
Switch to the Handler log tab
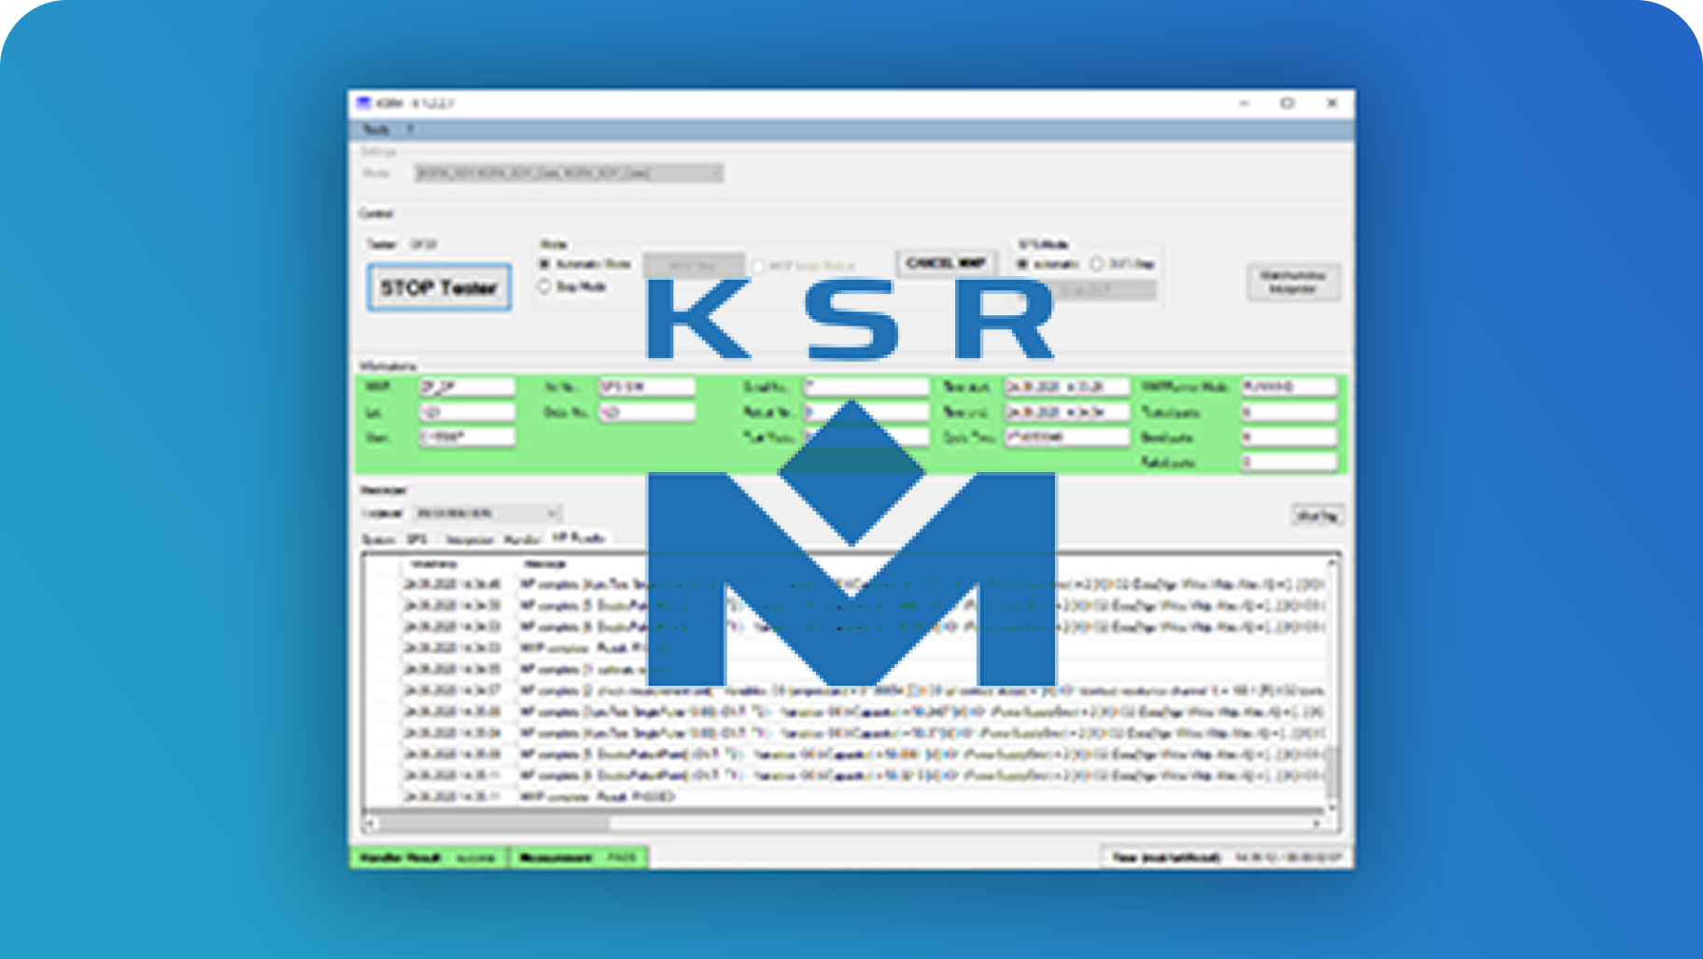[522, 539]
